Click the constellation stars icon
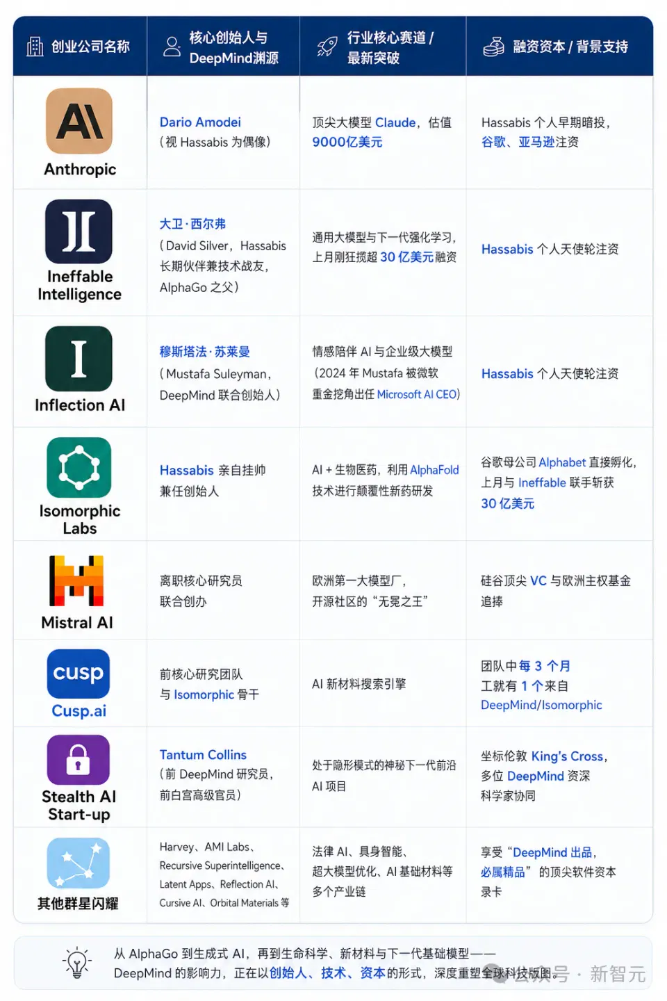The height and width of the screenshot is (1001, 667). [79, 863]
